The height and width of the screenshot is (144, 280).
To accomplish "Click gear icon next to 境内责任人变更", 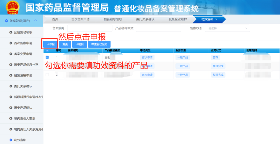I will tap(11, 118).
